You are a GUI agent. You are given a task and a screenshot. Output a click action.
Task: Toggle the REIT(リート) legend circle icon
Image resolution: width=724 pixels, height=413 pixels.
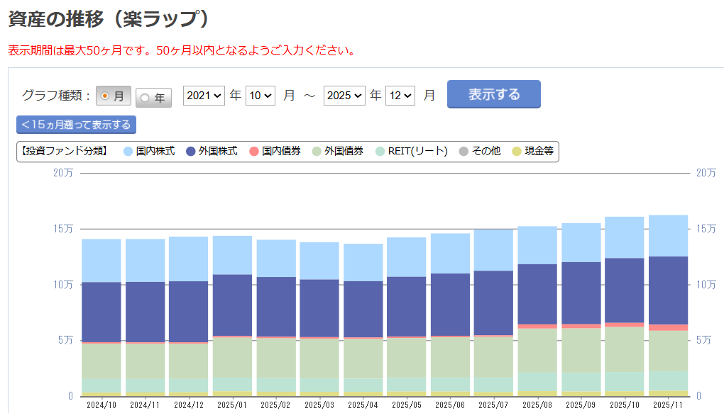click(x=380, y=151)
